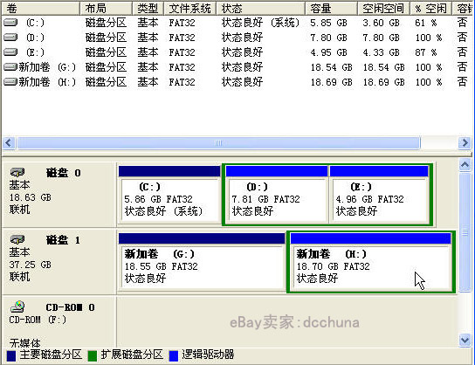Click the 87 % free cell

click(425, 52)
